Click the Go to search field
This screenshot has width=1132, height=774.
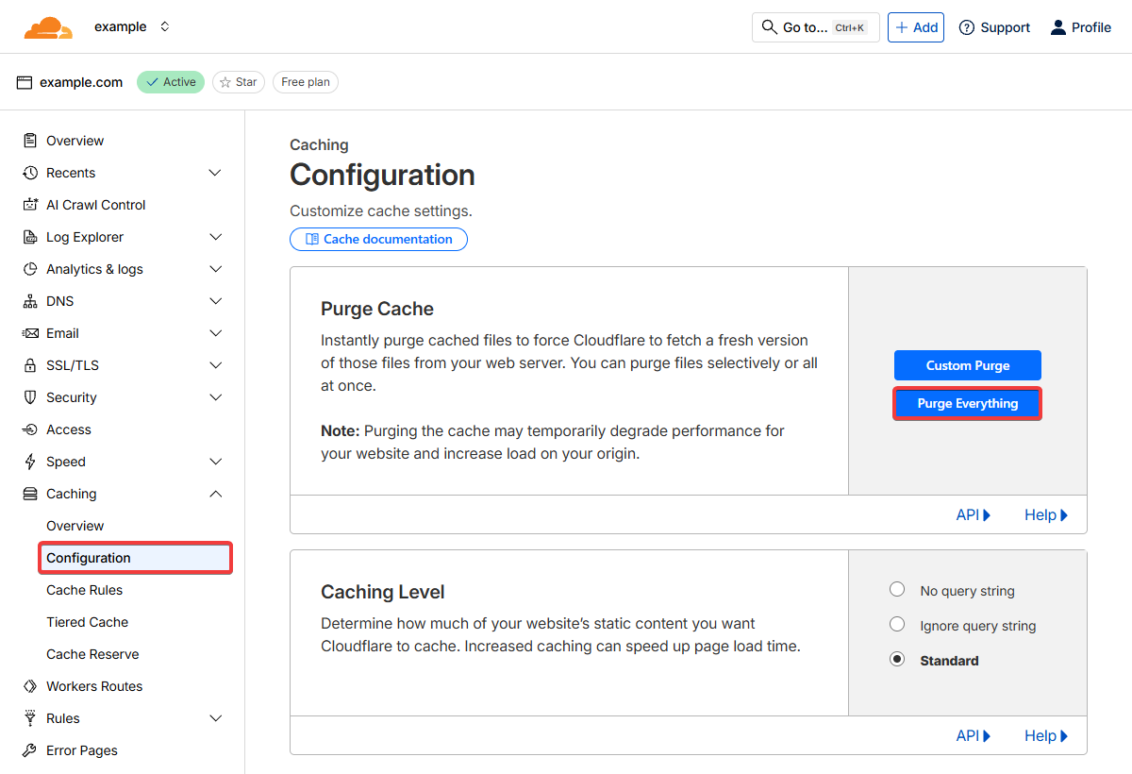[816, 27]
